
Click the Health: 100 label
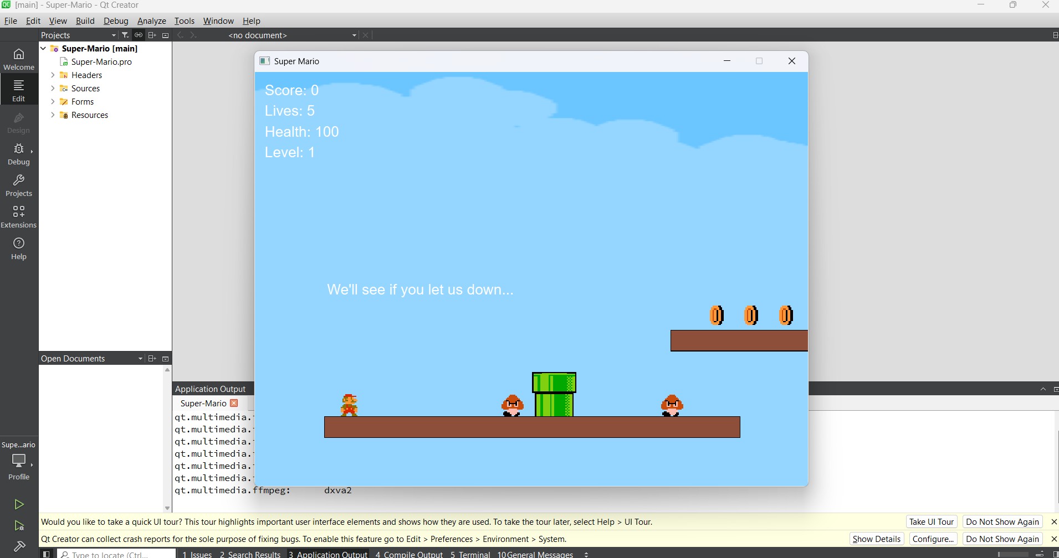click(301, 132)
